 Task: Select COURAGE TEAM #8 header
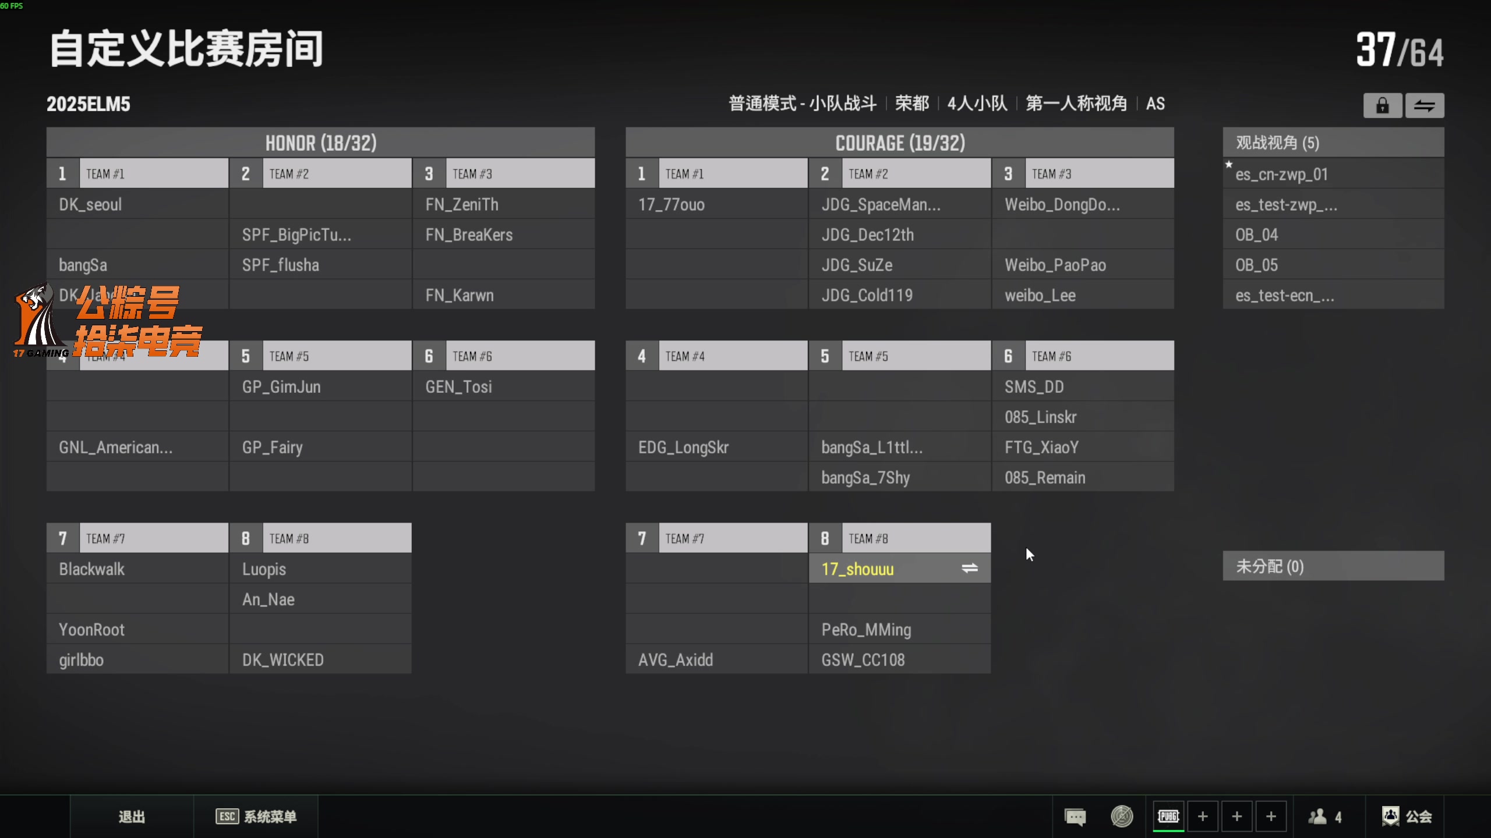click(900, 538)
